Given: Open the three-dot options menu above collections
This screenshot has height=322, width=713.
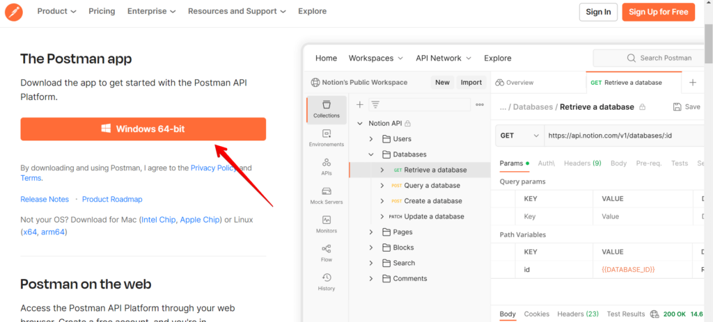Looking at the screenshot, I should point(479,104).
